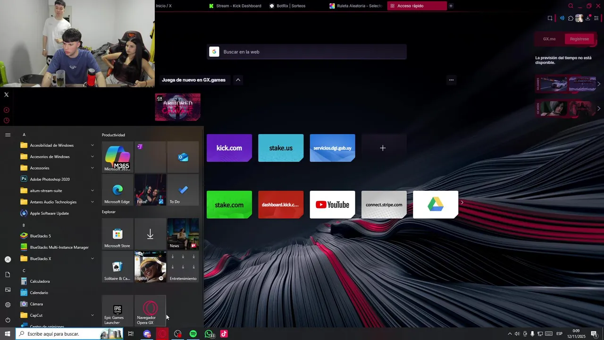Switch to Ruleta Aleatoria tab
The height and width of the screenshot is (340, 604).
[356, 6]
